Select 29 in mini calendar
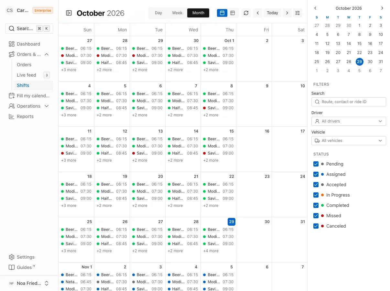 coord(359,61)
